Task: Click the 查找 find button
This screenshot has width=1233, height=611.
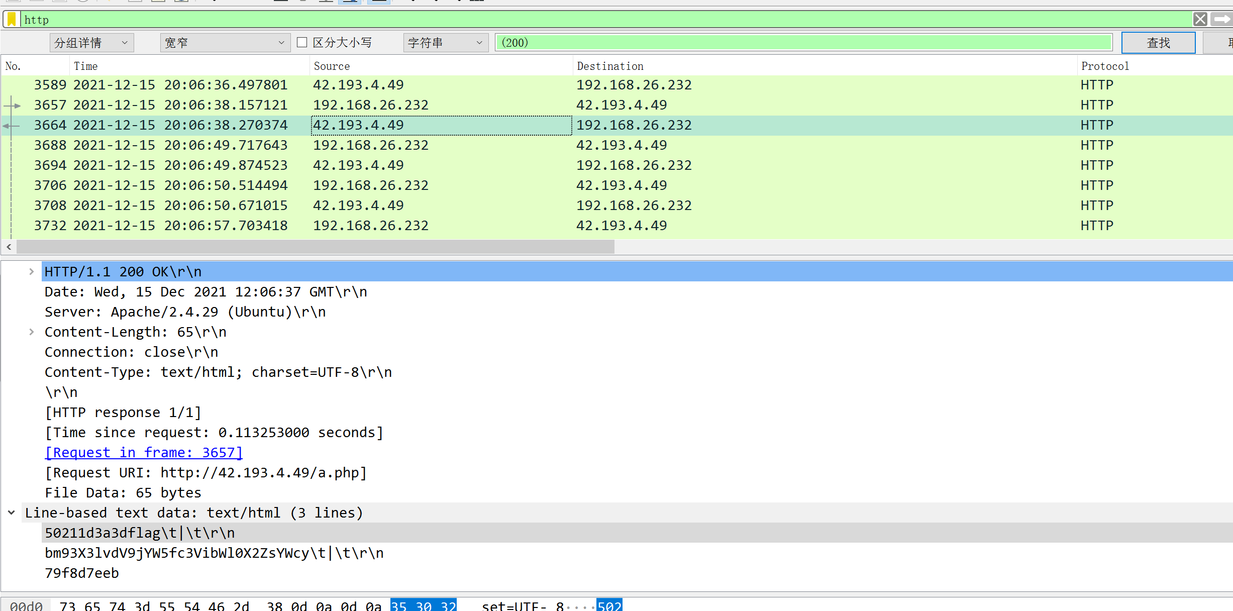Action: pos(1158,43)
